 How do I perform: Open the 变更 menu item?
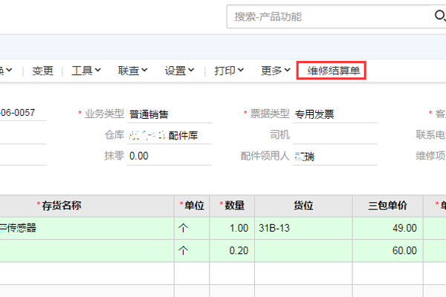pos(42,71)
